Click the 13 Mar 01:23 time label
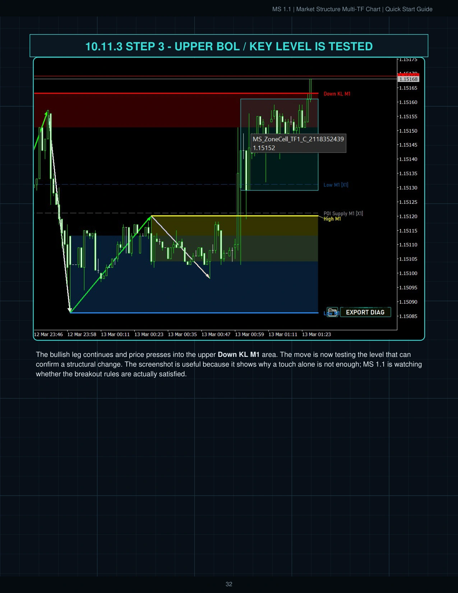The image size is (458, 593). [x=316, y=334]
